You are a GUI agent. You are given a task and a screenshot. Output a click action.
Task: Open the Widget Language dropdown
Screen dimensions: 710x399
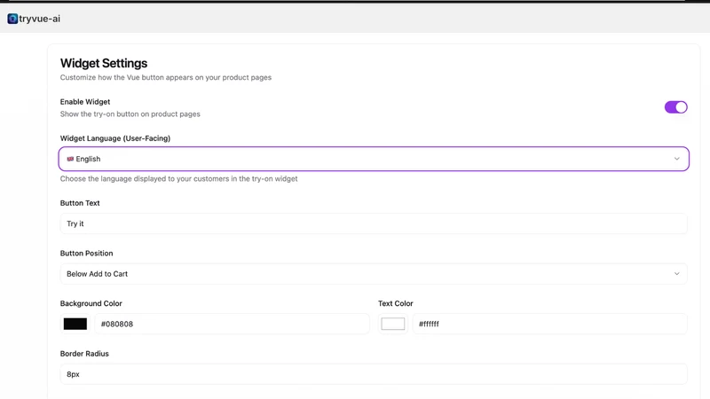tap(374, 159)
